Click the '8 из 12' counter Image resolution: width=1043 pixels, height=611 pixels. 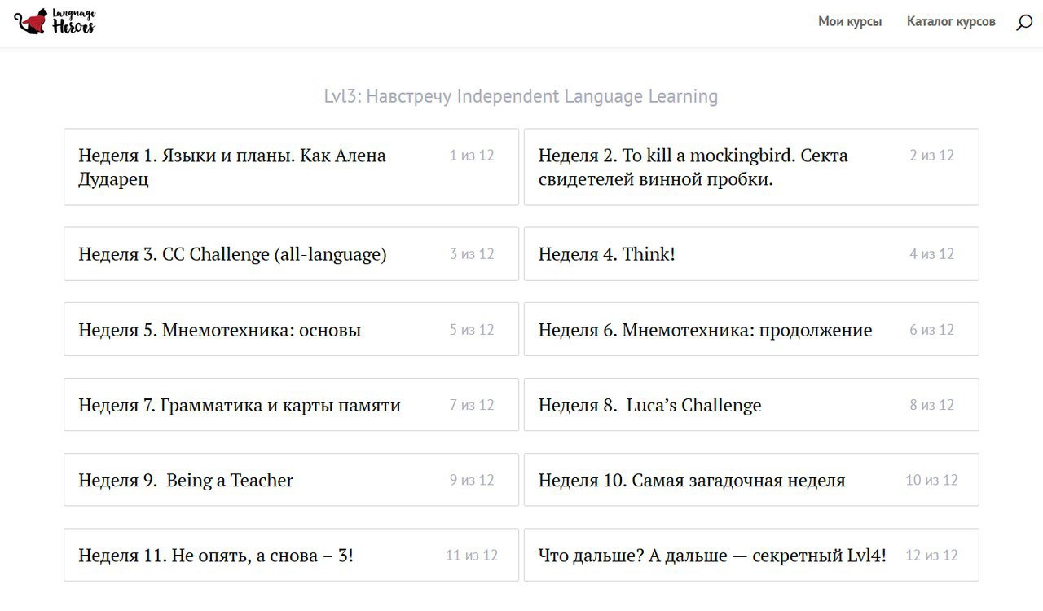(931, 405)
